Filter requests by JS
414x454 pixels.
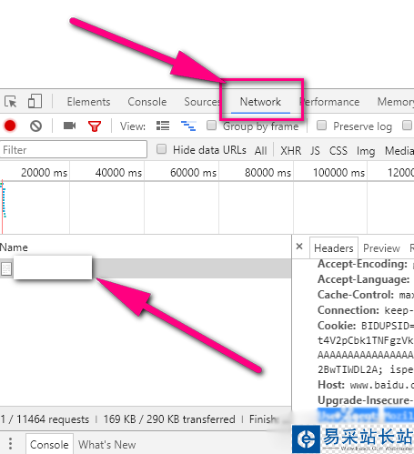coord(315,150)
